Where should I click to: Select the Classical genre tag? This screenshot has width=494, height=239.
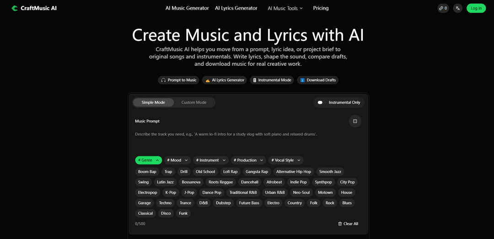pyautogui.click(x=145, y=213)
